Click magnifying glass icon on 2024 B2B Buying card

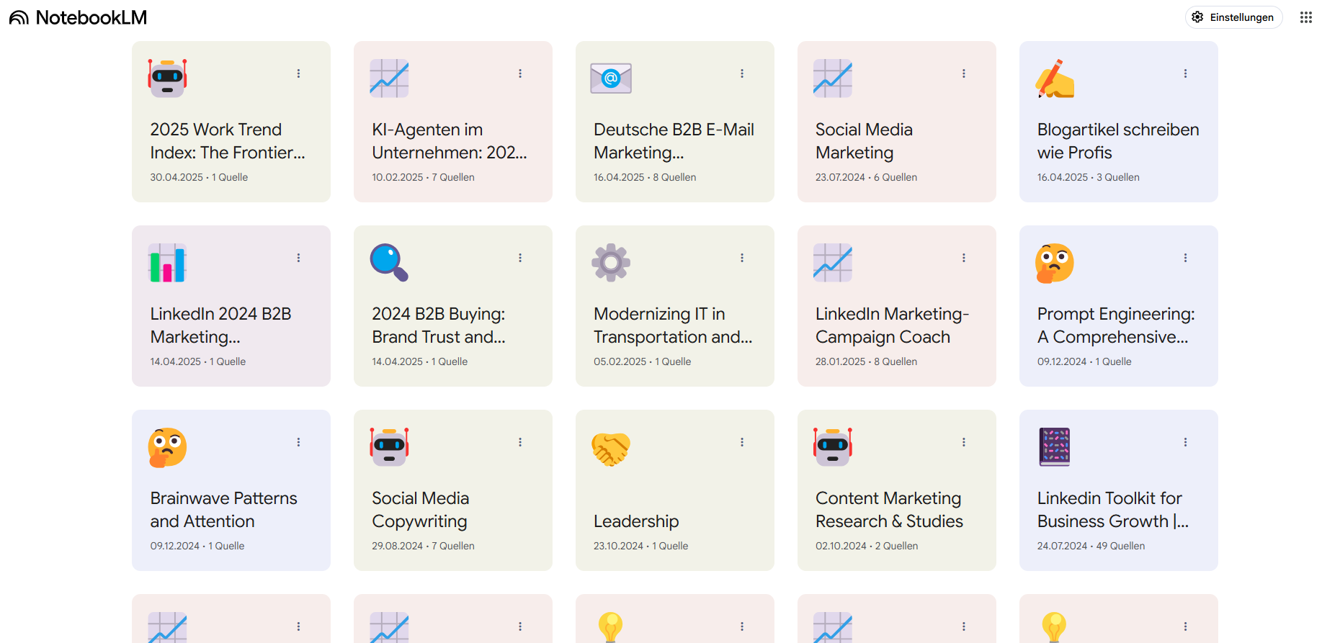tap(389, 262)
